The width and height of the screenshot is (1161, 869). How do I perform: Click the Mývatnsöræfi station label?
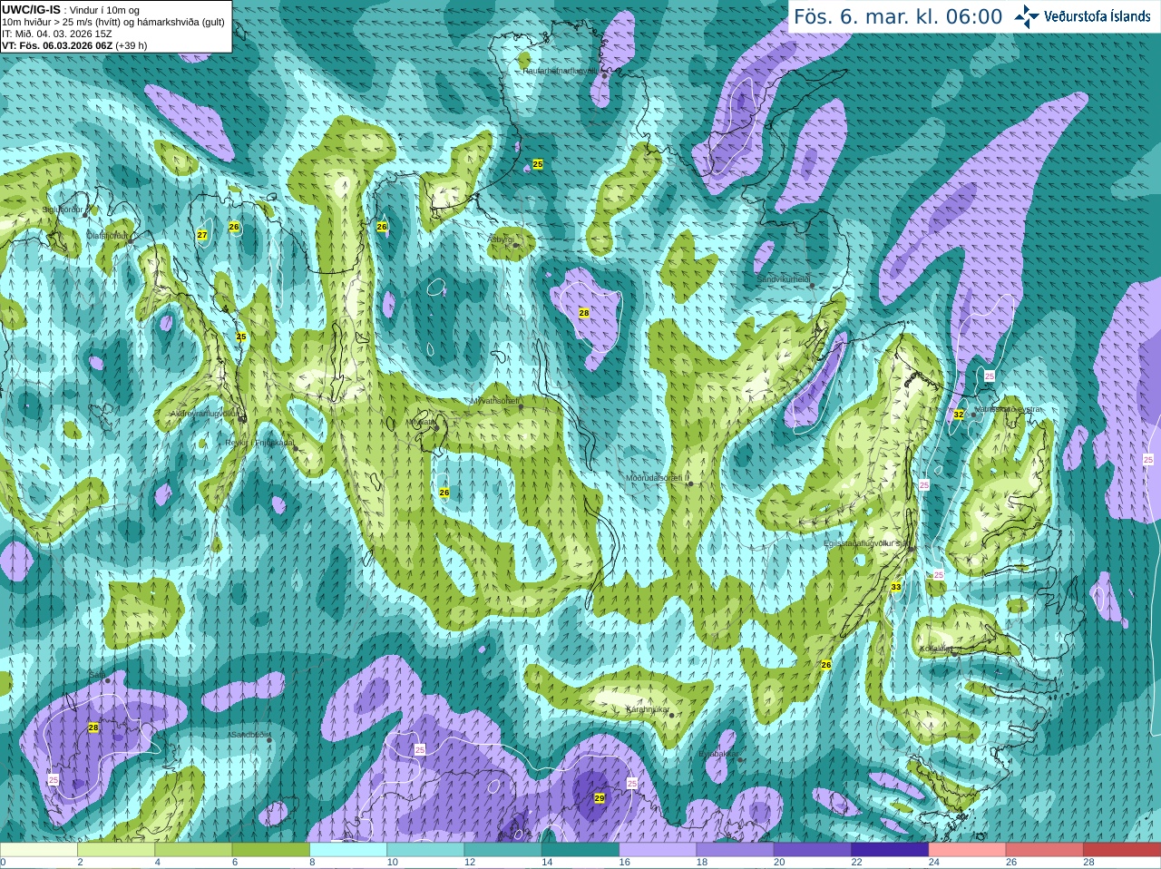click(x=493, y=400)
